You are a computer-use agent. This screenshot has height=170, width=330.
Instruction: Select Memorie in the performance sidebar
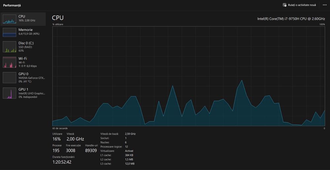click(x=23, y=32)
